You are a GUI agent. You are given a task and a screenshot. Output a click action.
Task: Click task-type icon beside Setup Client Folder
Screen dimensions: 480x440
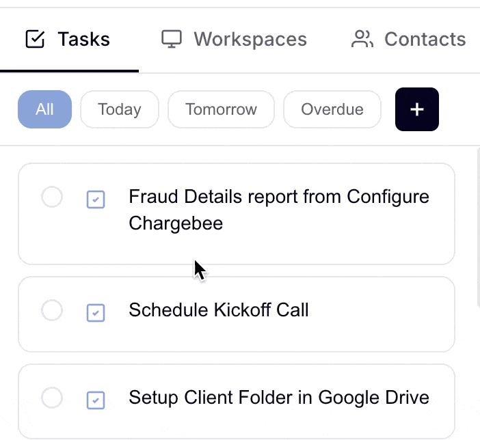click(x=96, y=400)
